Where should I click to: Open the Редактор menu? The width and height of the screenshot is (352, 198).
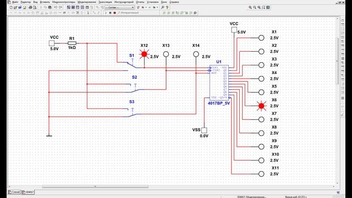[26, 2]
